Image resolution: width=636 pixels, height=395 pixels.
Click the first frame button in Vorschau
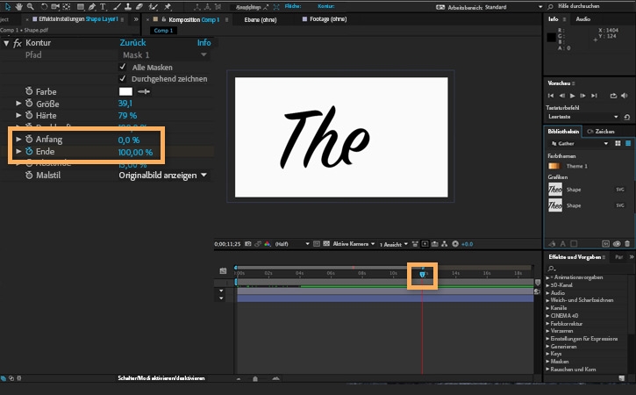coord(550,96)
